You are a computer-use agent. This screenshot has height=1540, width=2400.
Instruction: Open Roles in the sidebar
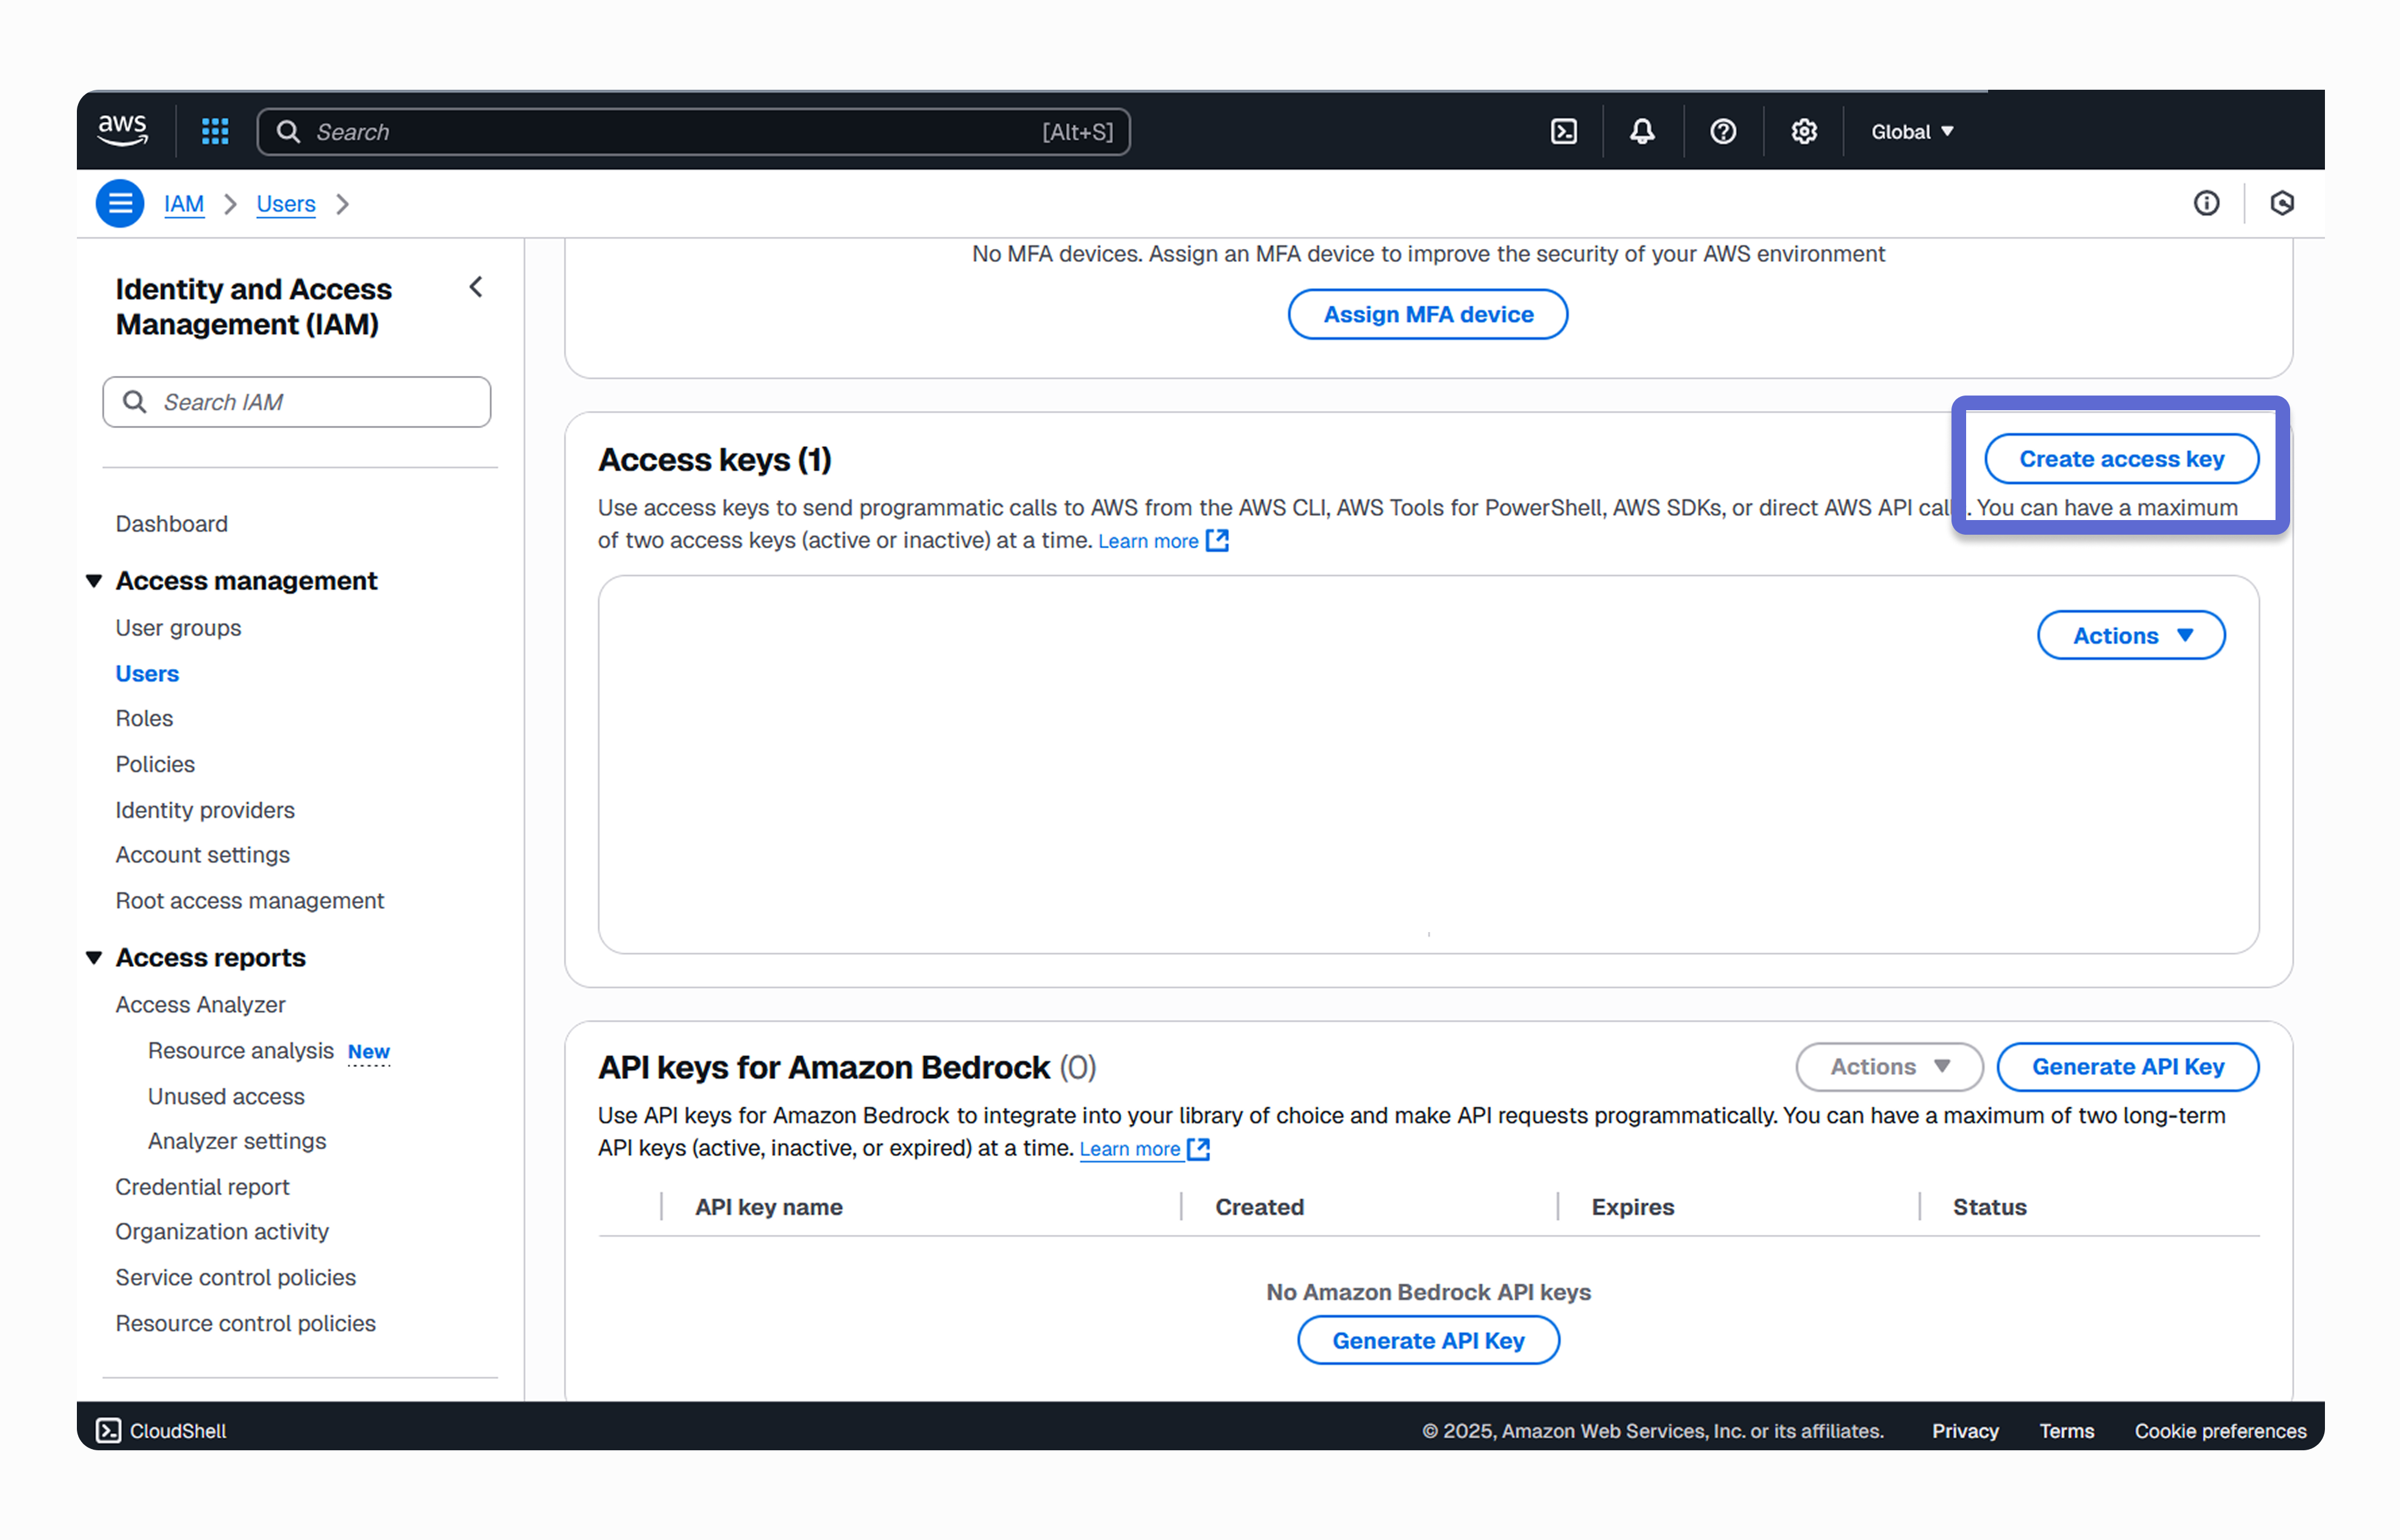pyautogui.click(x=145, y=719)
